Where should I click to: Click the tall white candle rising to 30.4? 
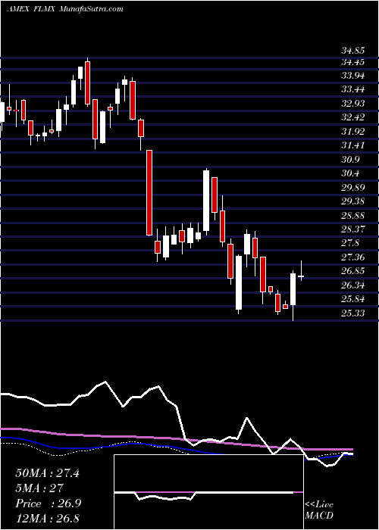(x=206, y=201)
